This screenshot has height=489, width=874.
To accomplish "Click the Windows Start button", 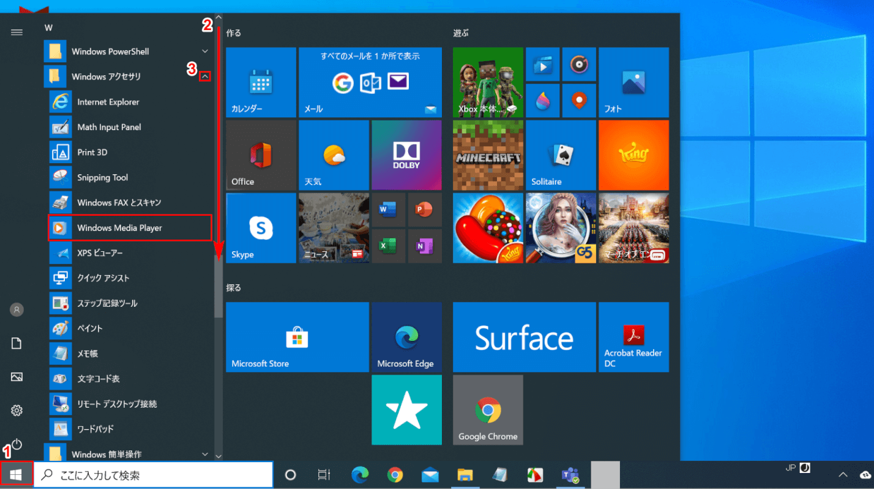I will click(17, 474).
